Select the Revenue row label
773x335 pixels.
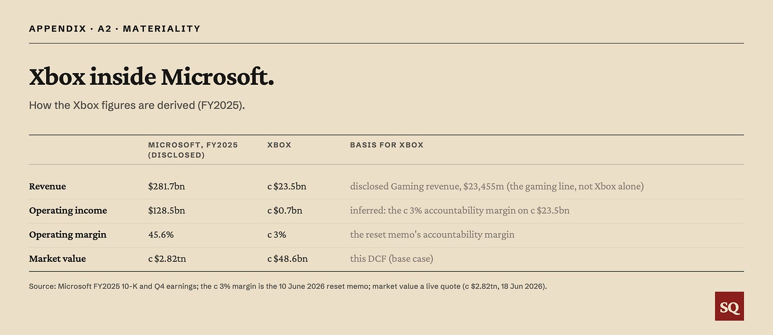48,187
